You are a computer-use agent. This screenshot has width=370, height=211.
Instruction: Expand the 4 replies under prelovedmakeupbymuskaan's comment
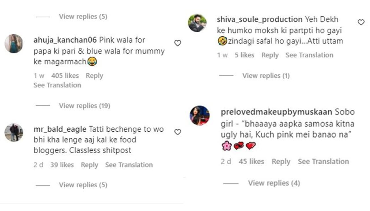coord(274,183)
